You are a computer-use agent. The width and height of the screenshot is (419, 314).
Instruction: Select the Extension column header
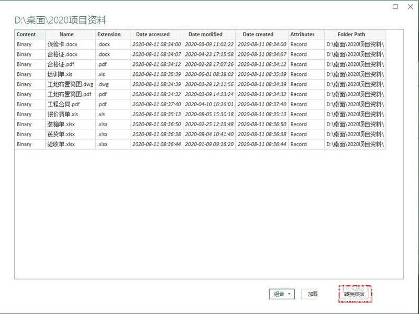pyautogui.click(x=109, y=35)
